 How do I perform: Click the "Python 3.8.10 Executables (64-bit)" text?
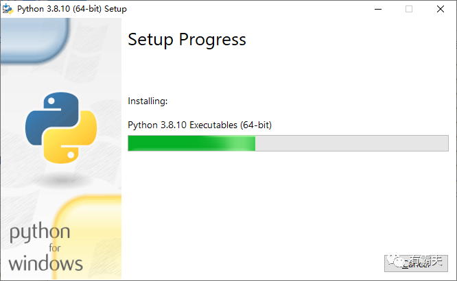[x=204, y=125]
